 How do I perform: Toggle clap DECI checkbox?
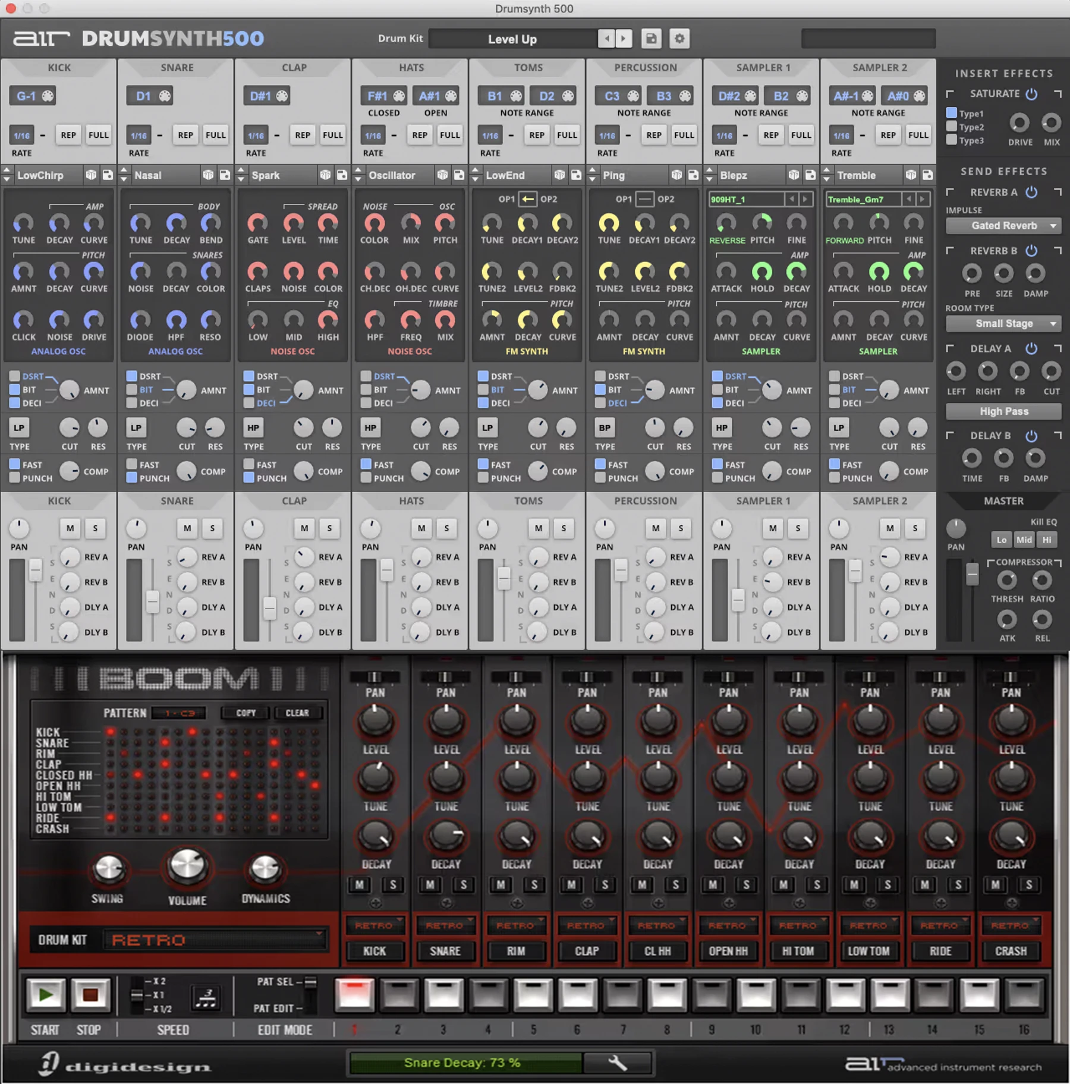pyautogui.click(x=249, y=403)
